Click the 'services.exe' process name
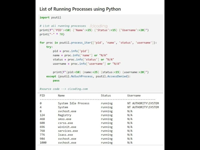Image resolution: width=200 pixels, height=150 pixels. pyautogui.click(x=68, y=131)
